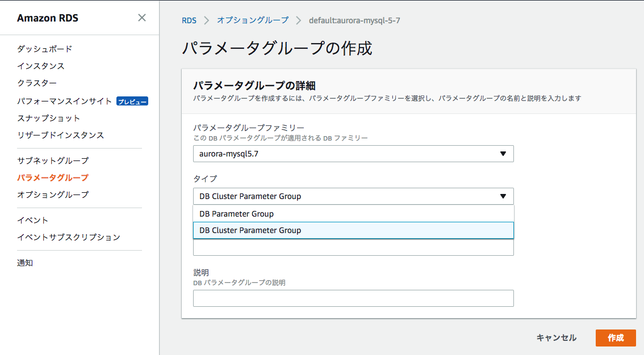Click the オプショングループ breadcrumb link
The image size is (644, 355).
coord(252,20)
